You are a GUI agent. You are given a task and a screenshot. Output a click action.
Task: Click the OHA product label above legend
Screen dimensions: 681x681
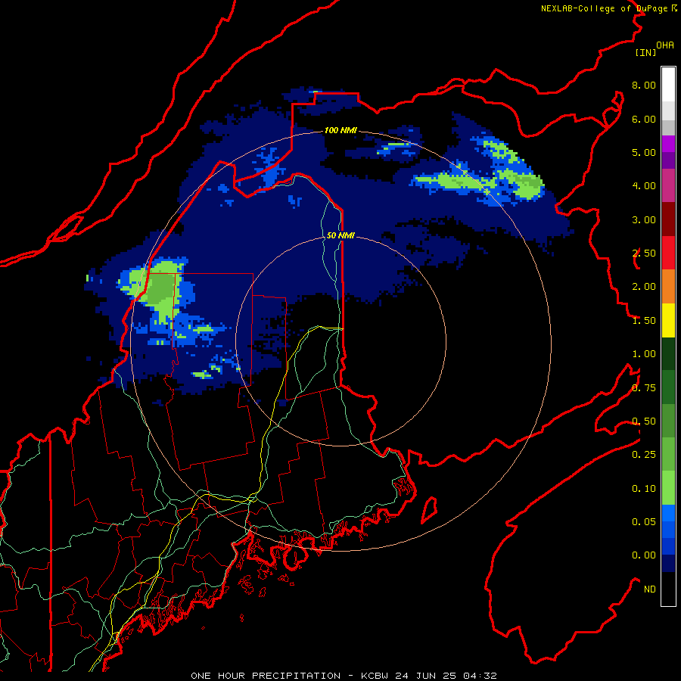pos(665,45)
